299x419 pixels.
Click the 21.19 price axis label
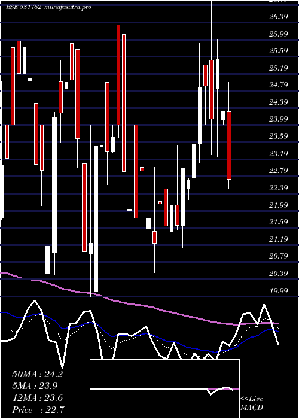[279, 239]
